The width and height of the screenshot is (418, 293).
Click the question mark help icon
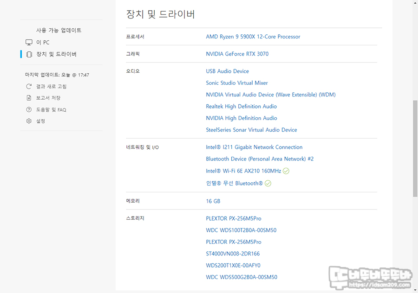[x=29, y=109]
